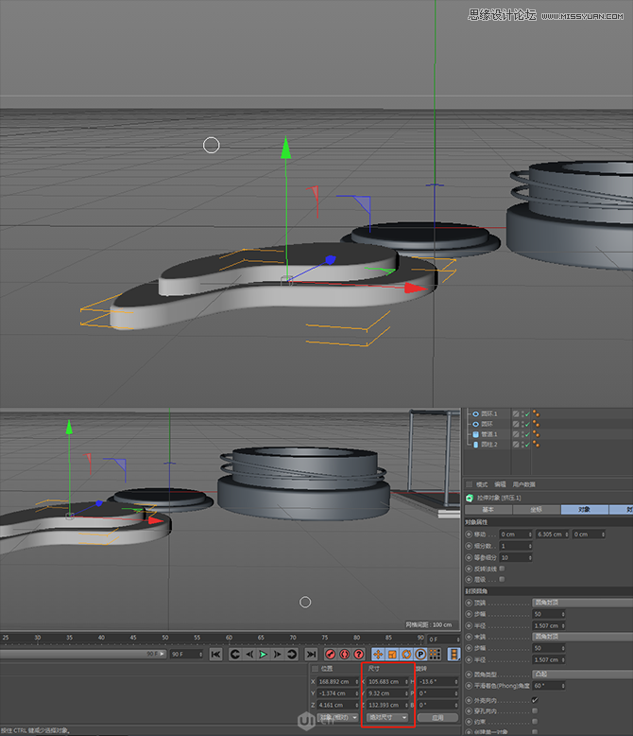Toggle the parameter key P icon
Viewport: 633px width, 736px height.
420,654
